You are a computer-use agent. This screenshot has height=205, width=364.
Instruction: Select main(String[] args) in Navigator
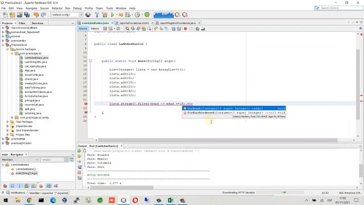click(26, 173)
